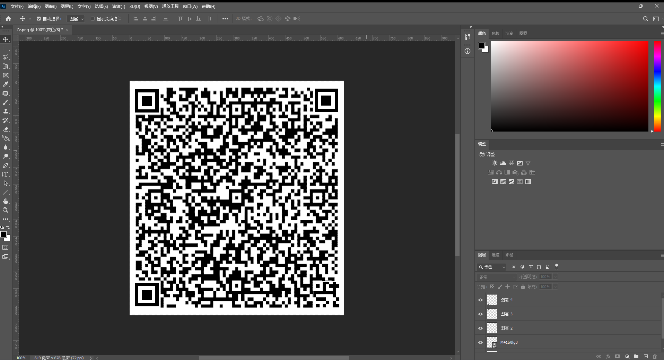Select the Zoom tool
This screenshot has width=664, height=360.
coord(6,210)
